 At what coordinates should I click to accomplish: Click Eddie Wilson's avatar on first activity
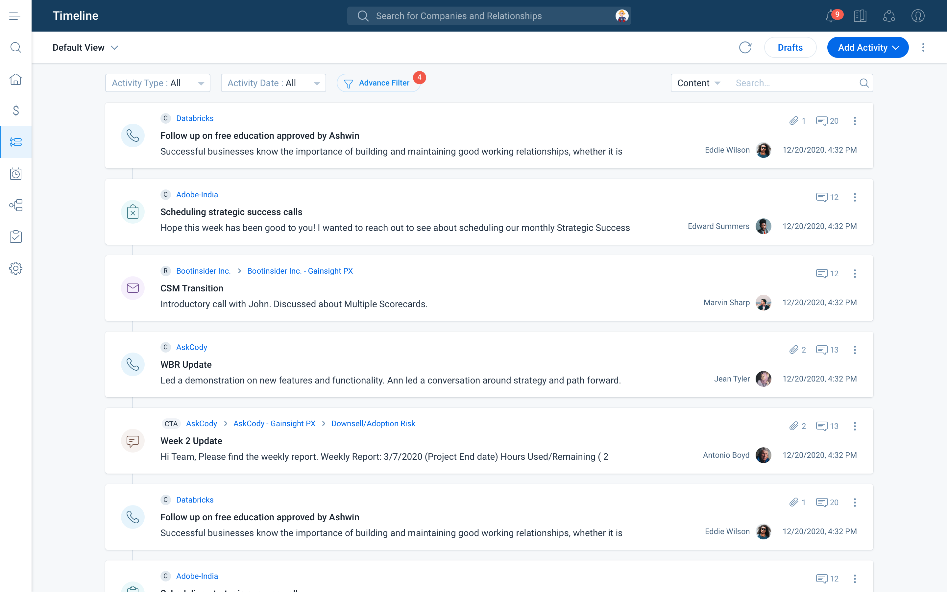pos(763,150)
